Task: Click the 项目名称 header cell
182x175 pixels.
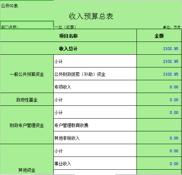Action: pos(68,35)
